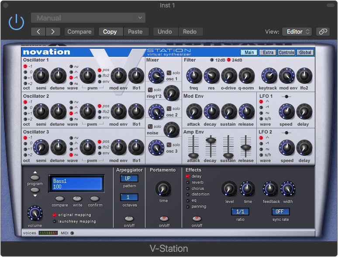Click LFO 2 delay knob
The height and width of the screenshot is (257, 338).
tap(304, 148)
